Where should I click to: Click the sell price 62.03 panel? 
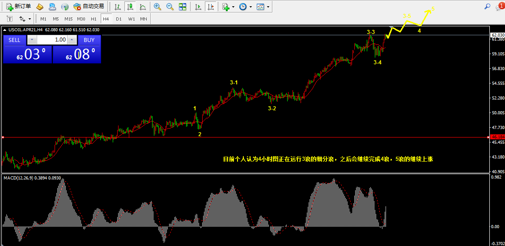point(27,54)
